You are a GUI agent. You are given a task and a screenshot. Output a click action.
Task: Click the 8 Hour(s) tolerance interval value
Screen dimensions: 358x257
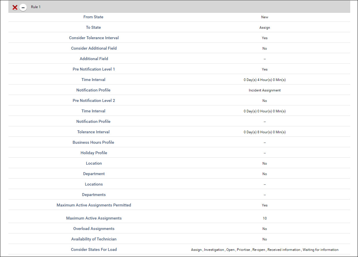click(265, 132)
